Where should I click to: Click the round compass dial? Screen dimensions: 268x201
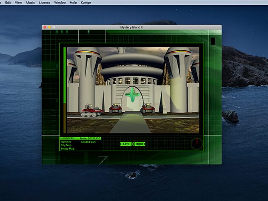197,144
